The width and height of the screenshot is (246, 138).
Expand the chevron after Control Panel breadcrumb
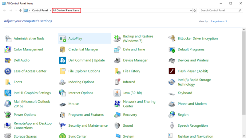(x=50, y=10)
